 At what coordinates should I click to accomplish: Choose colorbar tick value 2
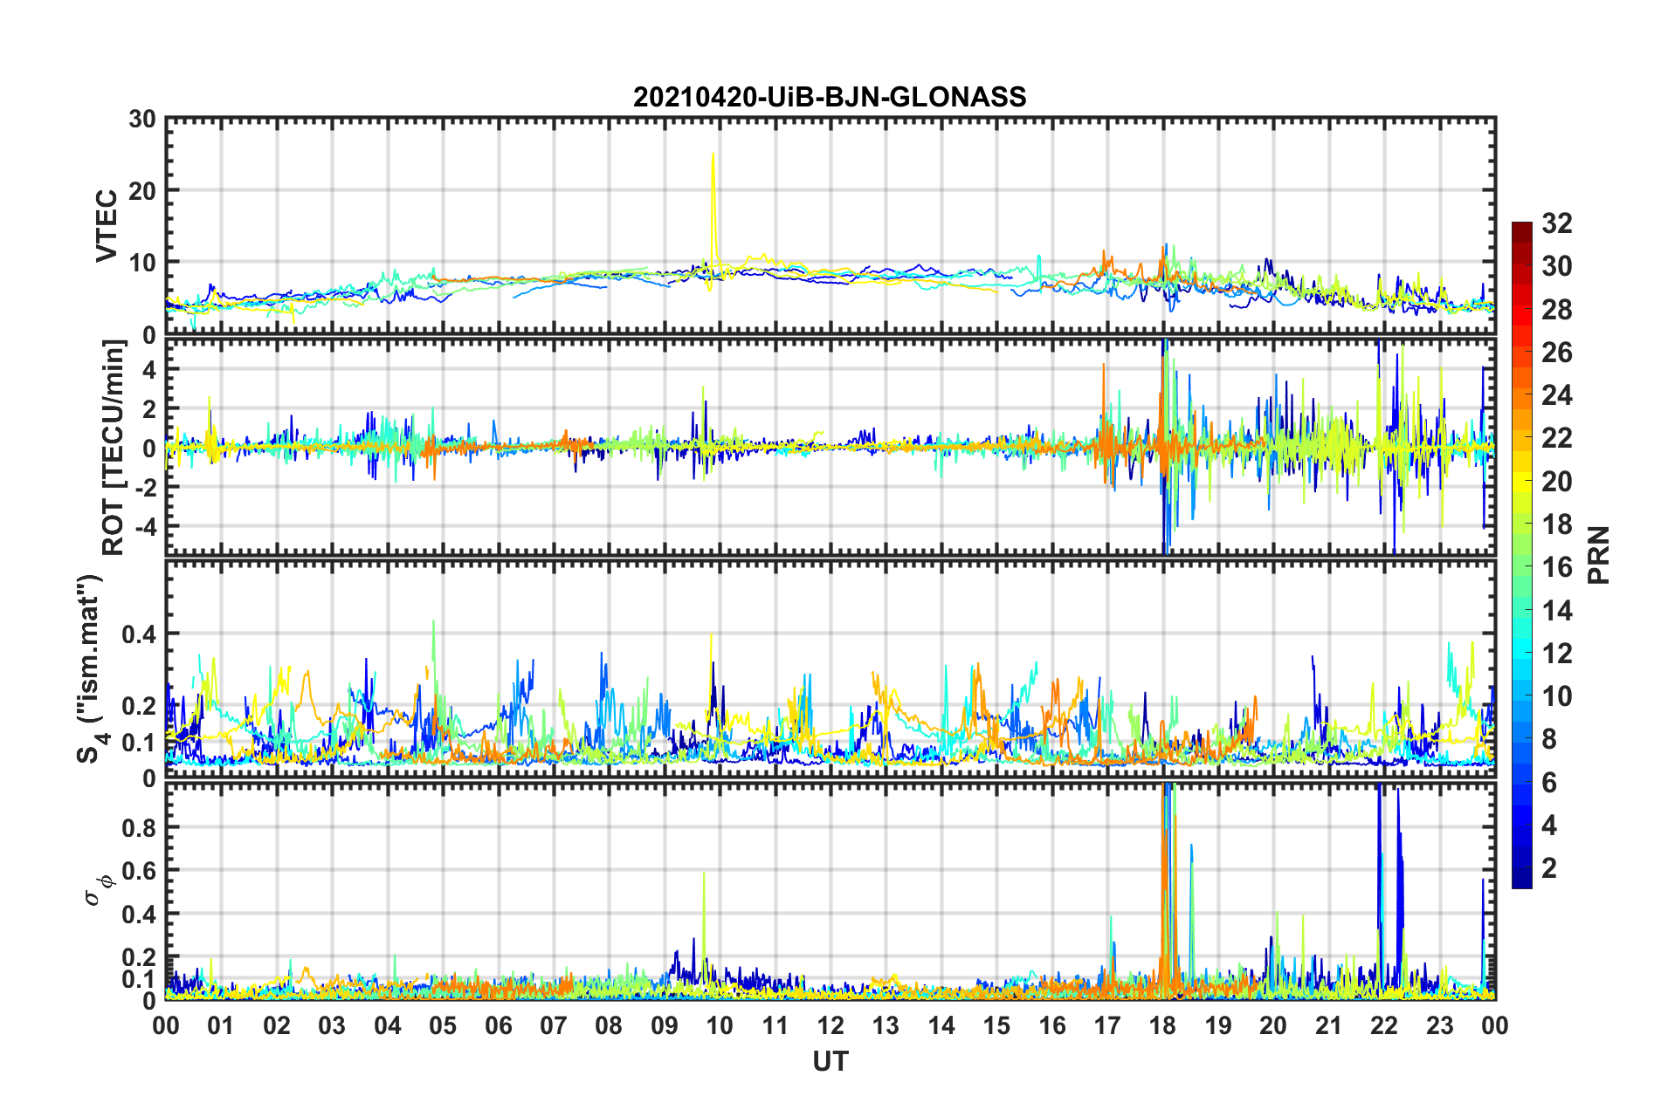point(1549,868)
